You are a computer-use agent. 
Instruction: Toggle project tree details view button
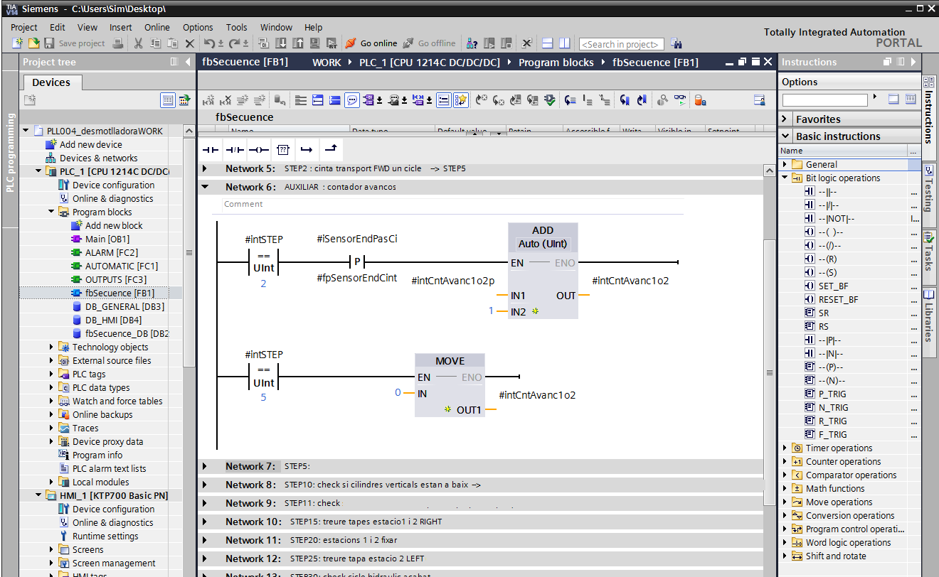[x=168, y=100]
